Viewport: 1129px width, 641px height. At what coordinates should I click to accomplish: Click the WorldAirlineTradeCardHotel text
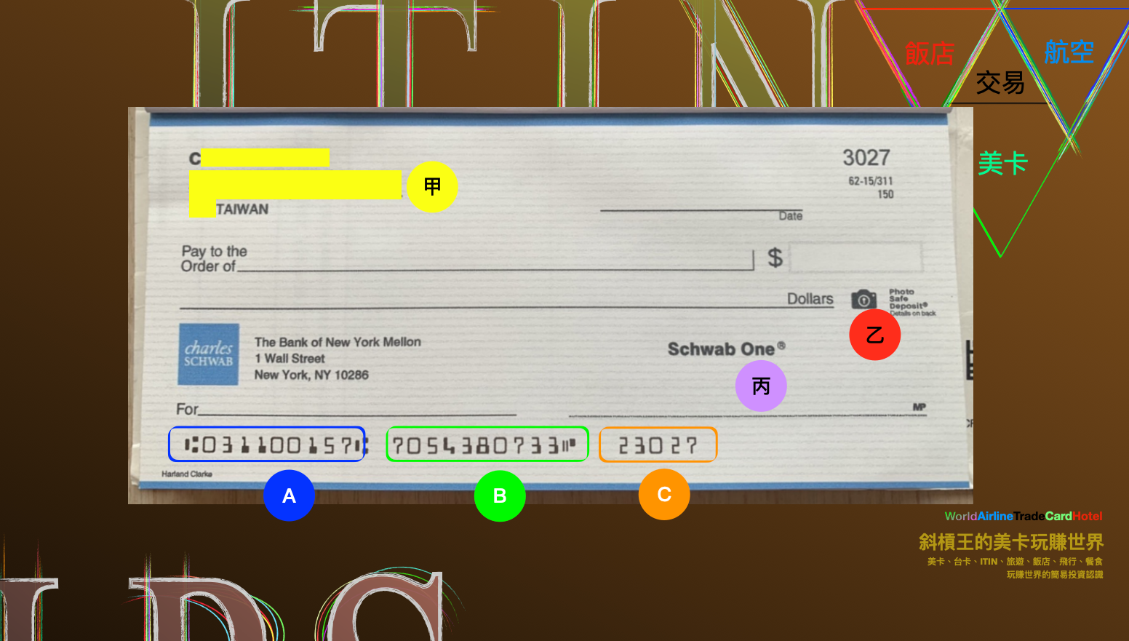[1024, 517]
